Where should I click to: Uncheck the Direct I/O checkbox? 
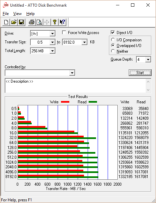coord(113,32)
